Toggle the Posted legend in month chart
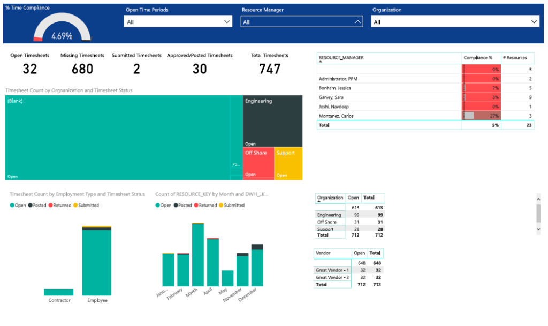The width and height of the screenshot is (548, 326). (x=177, y=205)
